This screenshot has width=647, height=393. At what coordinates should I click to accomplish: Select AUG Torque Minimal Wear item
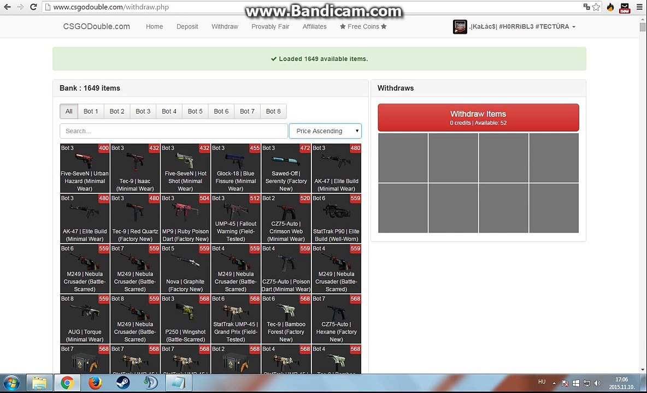[85, 319]
